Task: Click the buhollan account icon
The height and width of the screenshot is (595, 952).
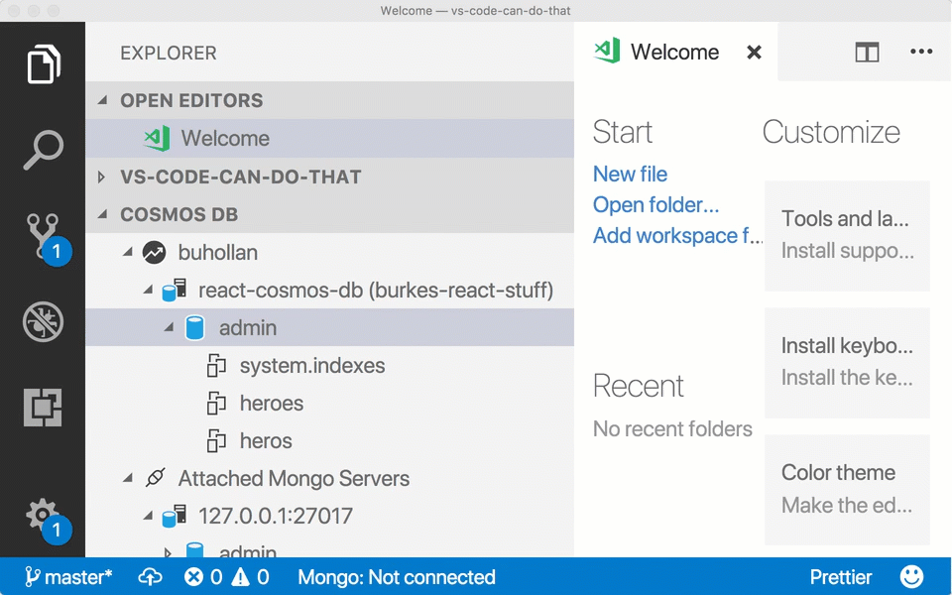Action: pyautogui.click(x=155, y=253)
